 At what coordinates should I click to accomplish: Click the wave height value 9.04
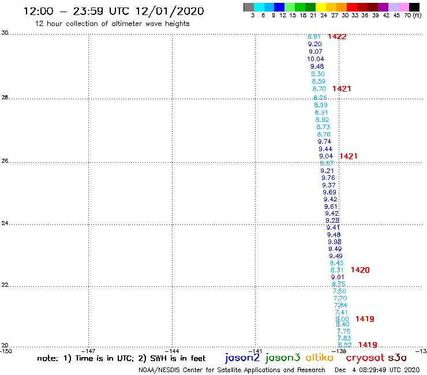[326, 156]
